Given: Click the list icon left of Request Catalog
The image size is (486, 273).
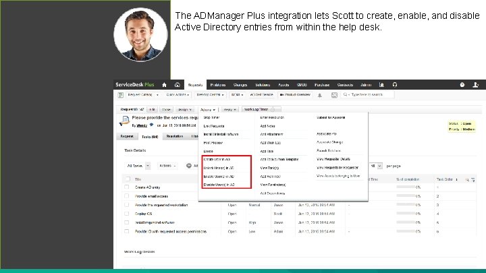Looking at the screenshot, I should click(x=121, y=95).
